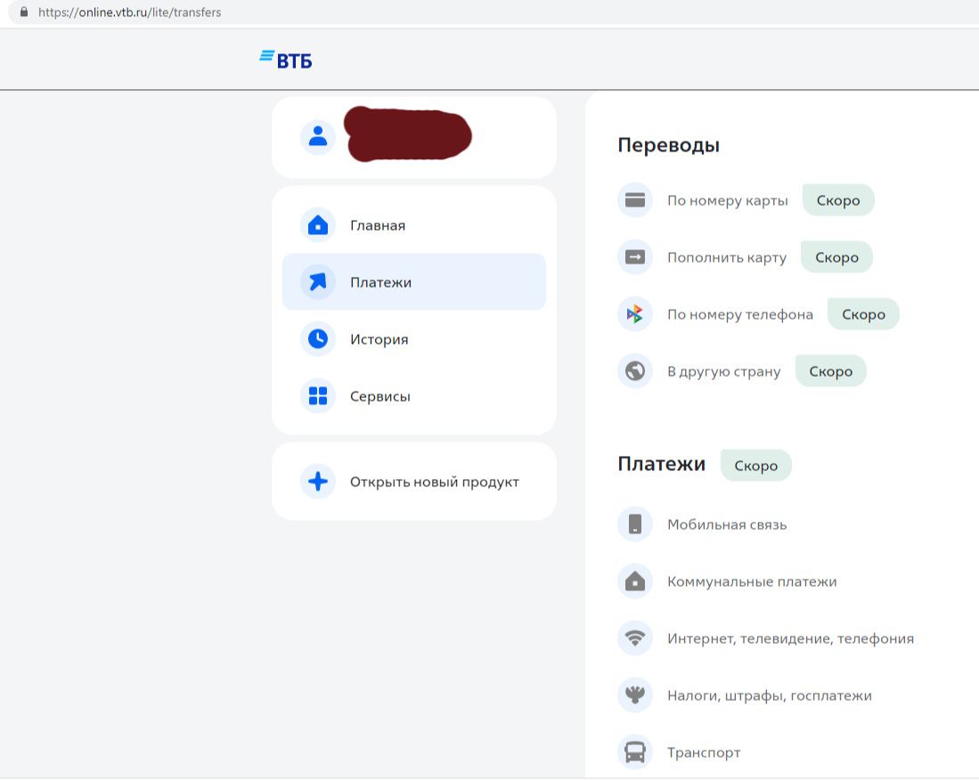This screenshot has width=979, height=780.
Task: Click the bus icon for Транспорт
Action: [x=635, y=752]
